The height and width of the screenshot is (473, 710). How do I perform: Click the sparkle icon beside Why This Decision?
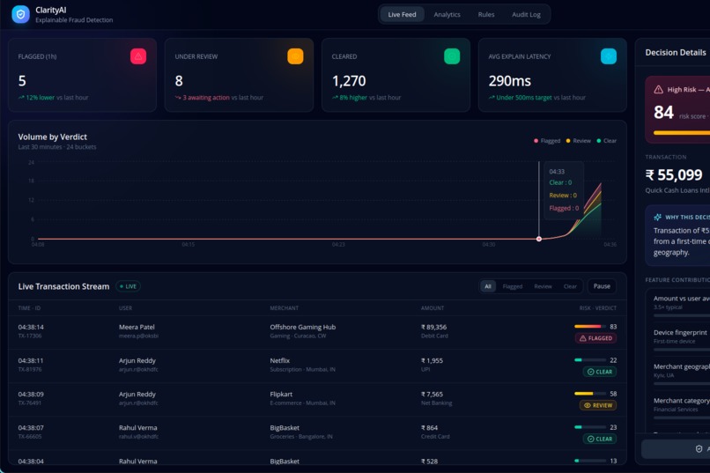coord(657,218)
